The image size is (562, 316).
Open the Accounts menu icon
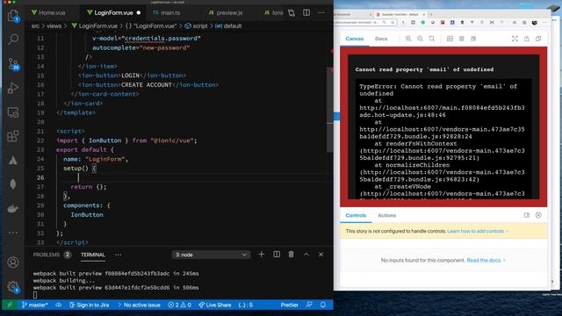(13, 262)
